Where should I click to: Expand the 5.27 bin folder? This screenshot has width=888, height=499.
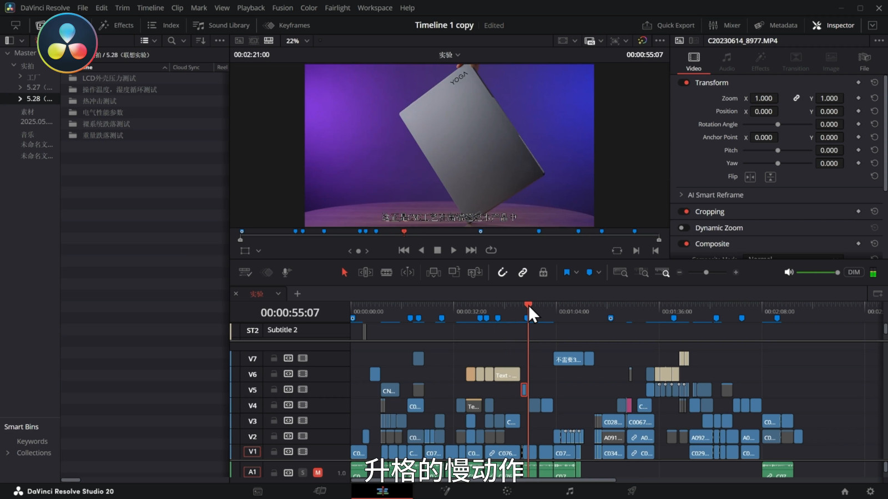tap(21, 87)
